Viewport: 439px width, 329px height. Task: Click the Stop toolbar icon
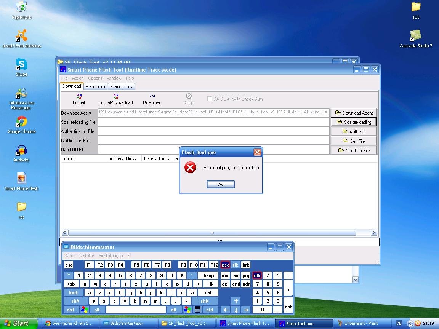tap(189, 96)
